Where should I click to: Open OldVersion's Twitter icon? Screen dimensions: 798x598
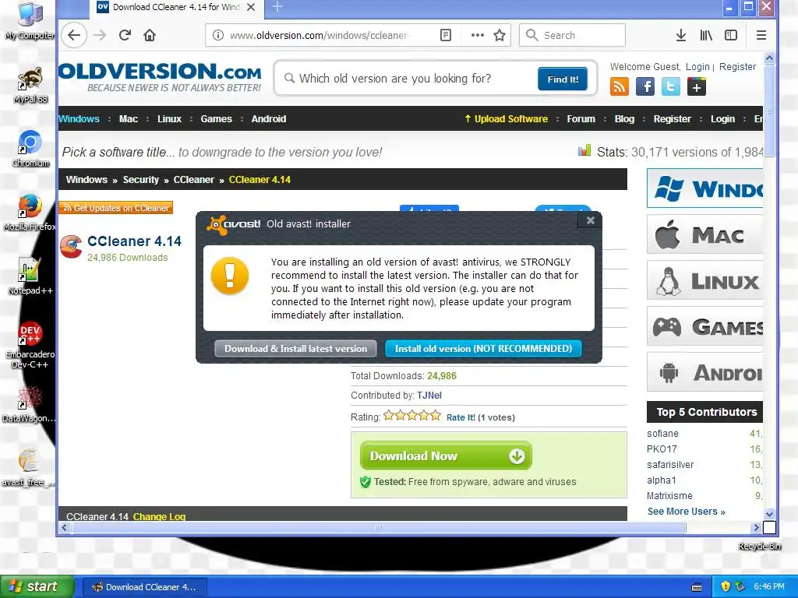click(x=671, y=87)
